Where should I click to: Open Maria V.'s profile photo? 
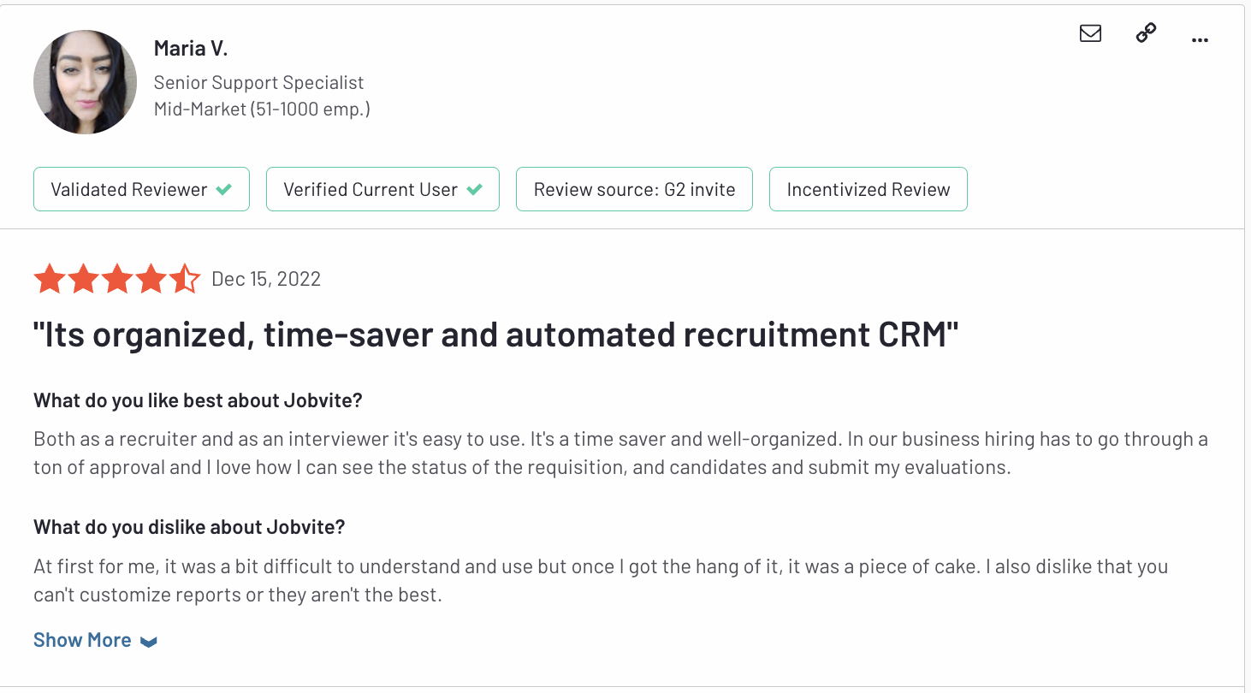pyautogui.click(x=85, y=82)
